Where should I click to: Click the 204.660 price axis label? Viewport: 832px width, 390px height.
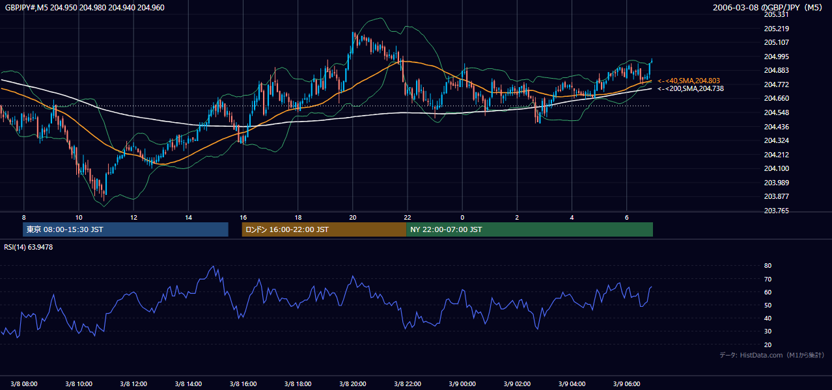(777, 98)
